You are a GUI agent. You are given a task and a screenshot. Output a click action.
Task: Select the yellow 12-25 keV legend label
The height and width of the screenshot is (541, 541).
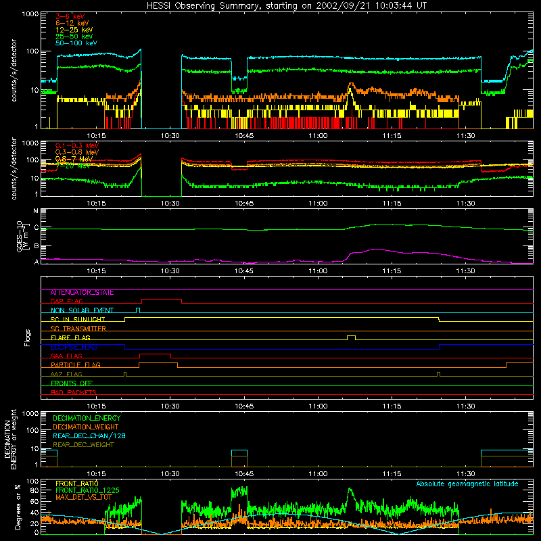tap(74, 30)
